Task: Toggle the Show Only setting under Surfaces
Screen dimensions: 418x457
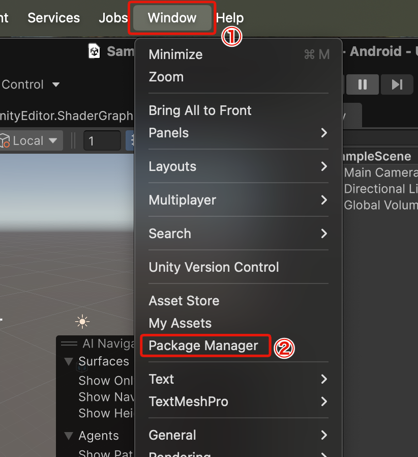Action: click(105, 380)
